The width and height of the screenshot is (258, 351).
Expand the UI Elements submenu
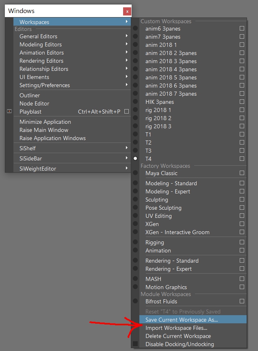[127, 77]
